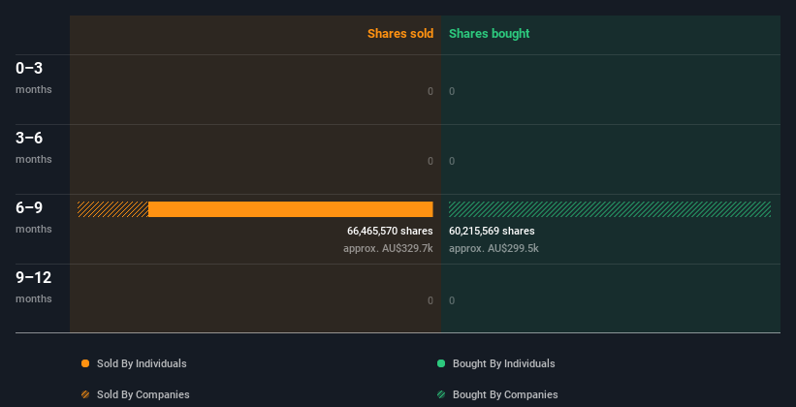Click the approx. AU$329.7k amount
Viewport: 796px width, 407px height.
coord(388,249)
